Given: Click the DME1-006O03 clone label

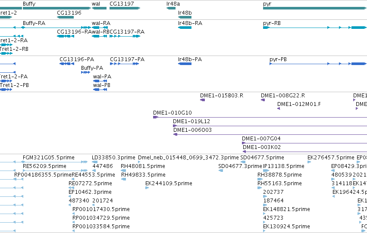Looking at the screenshot, I should (x=192, y=130).
